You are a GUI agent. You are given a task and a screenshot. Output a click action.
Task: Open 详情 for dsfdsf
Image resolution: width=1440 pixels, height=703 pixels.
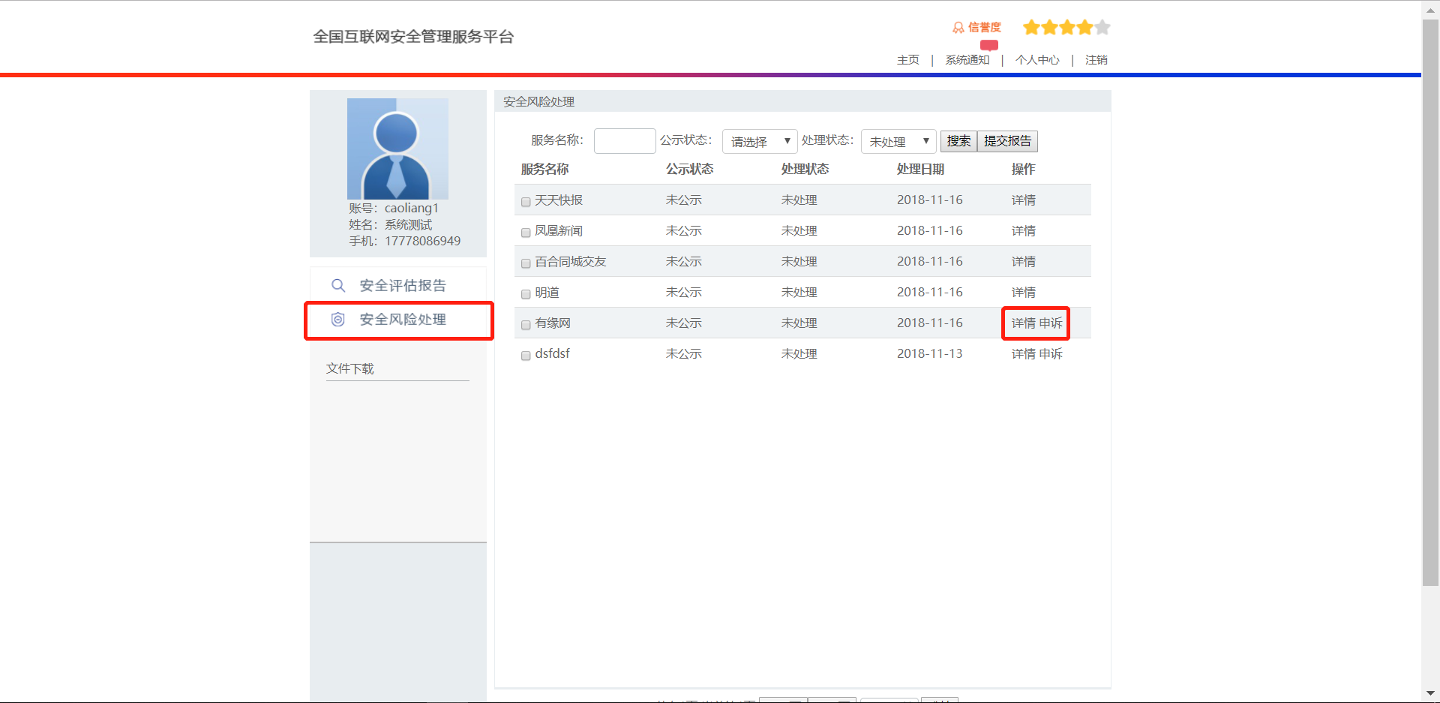click(x=1024, y=354)
